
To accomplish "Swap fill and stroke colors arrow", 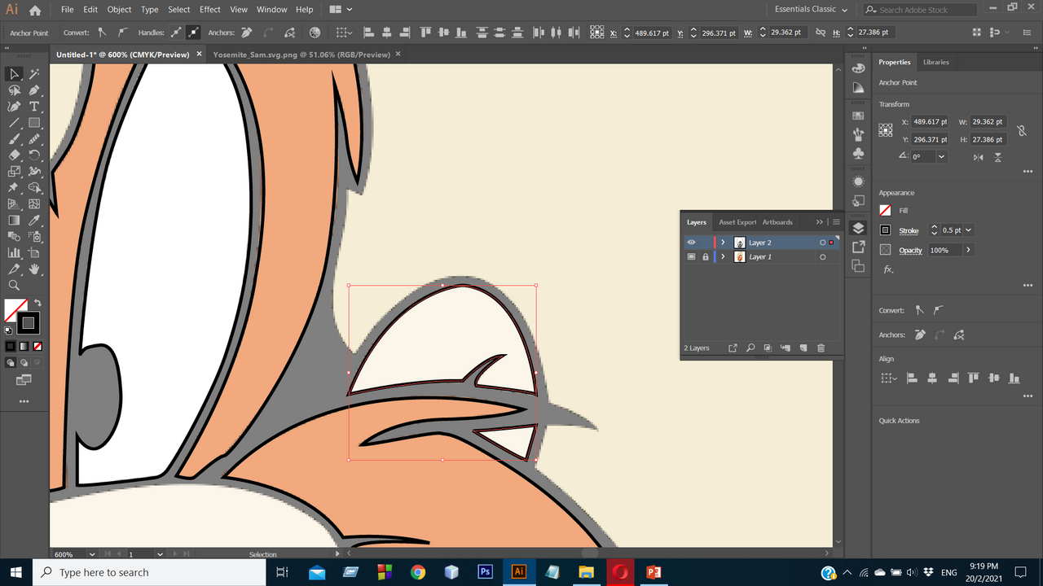I will tap(37, 304).
